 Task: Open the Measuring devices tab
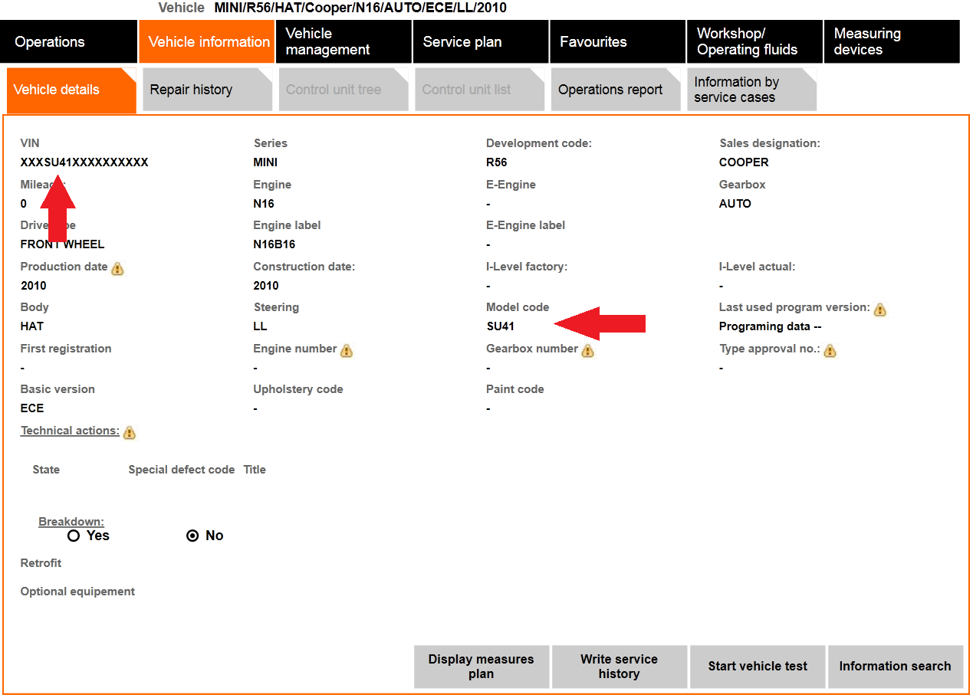click(x=890, y=42)
